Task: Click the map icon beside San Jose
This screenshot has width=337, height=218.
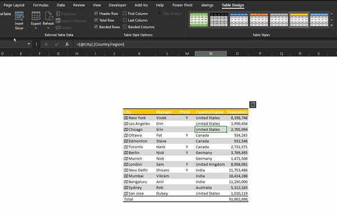Action: click(x=126, y=193)
